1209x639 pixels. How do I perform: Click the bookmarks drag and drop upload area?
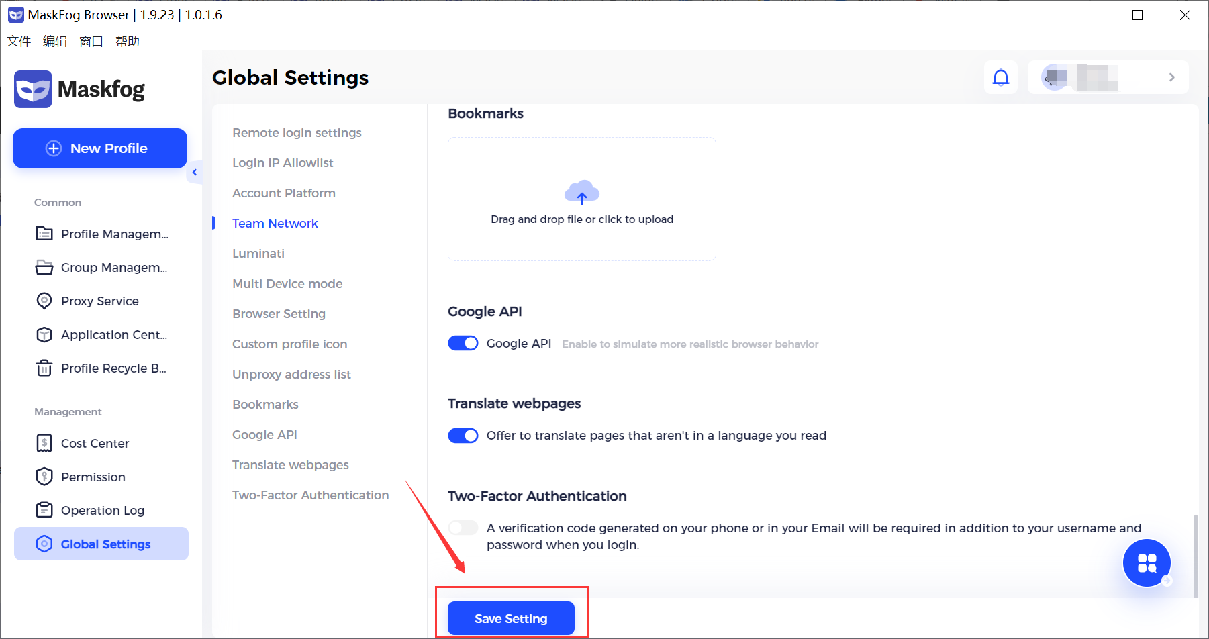[x=582, y=199]
